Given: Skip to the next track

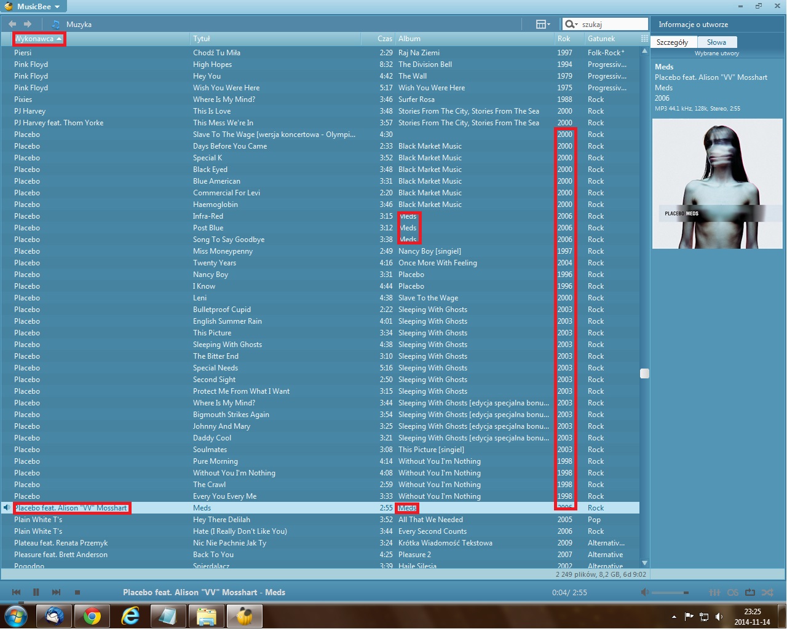Looking at the screenshot, I should [x=56, y=592].
